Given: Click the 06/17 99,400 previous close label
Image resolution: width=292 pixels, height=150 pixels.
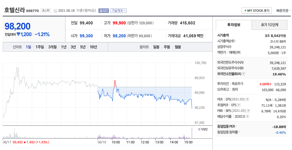Looking at the screenshot, I should click(26, 142).
